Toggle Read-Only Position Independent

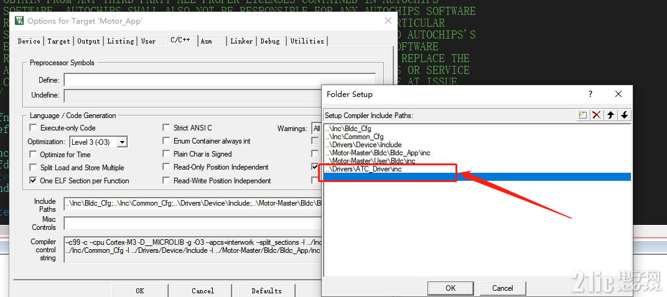coord(166,167)
